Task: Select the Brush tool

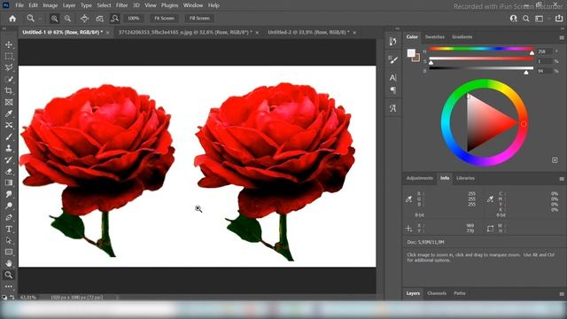Action: 9,136
